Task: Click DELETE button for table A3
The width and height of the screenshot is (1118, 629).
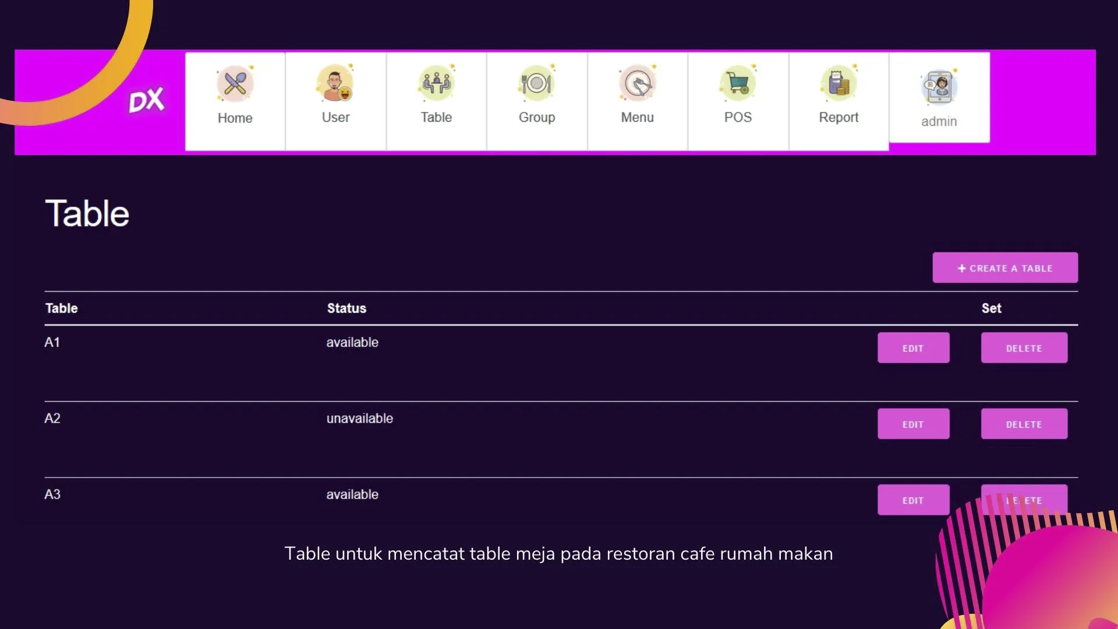Action: (1024, 500)
